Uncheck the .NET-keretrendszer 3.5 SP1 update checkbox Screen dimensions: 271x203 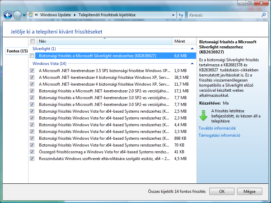coord(32,71)
